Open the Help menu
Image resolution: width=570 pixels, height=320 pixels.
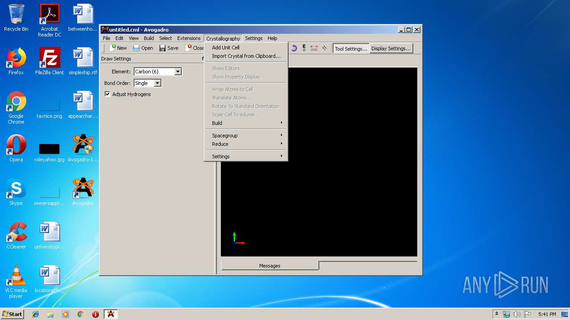coord(272,38)
